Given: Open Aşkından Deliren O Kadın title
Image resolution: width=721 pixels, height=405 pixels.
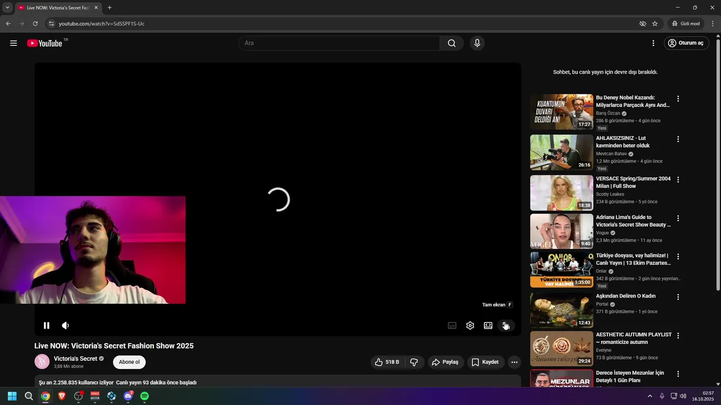Looking at the screenshot, I should tap(626, 296).
